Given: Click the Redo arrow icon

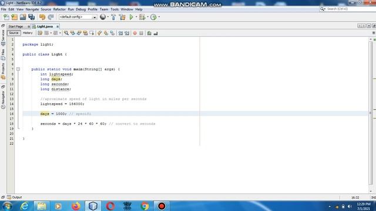Looking at the screenshot, I should [51, 17].
